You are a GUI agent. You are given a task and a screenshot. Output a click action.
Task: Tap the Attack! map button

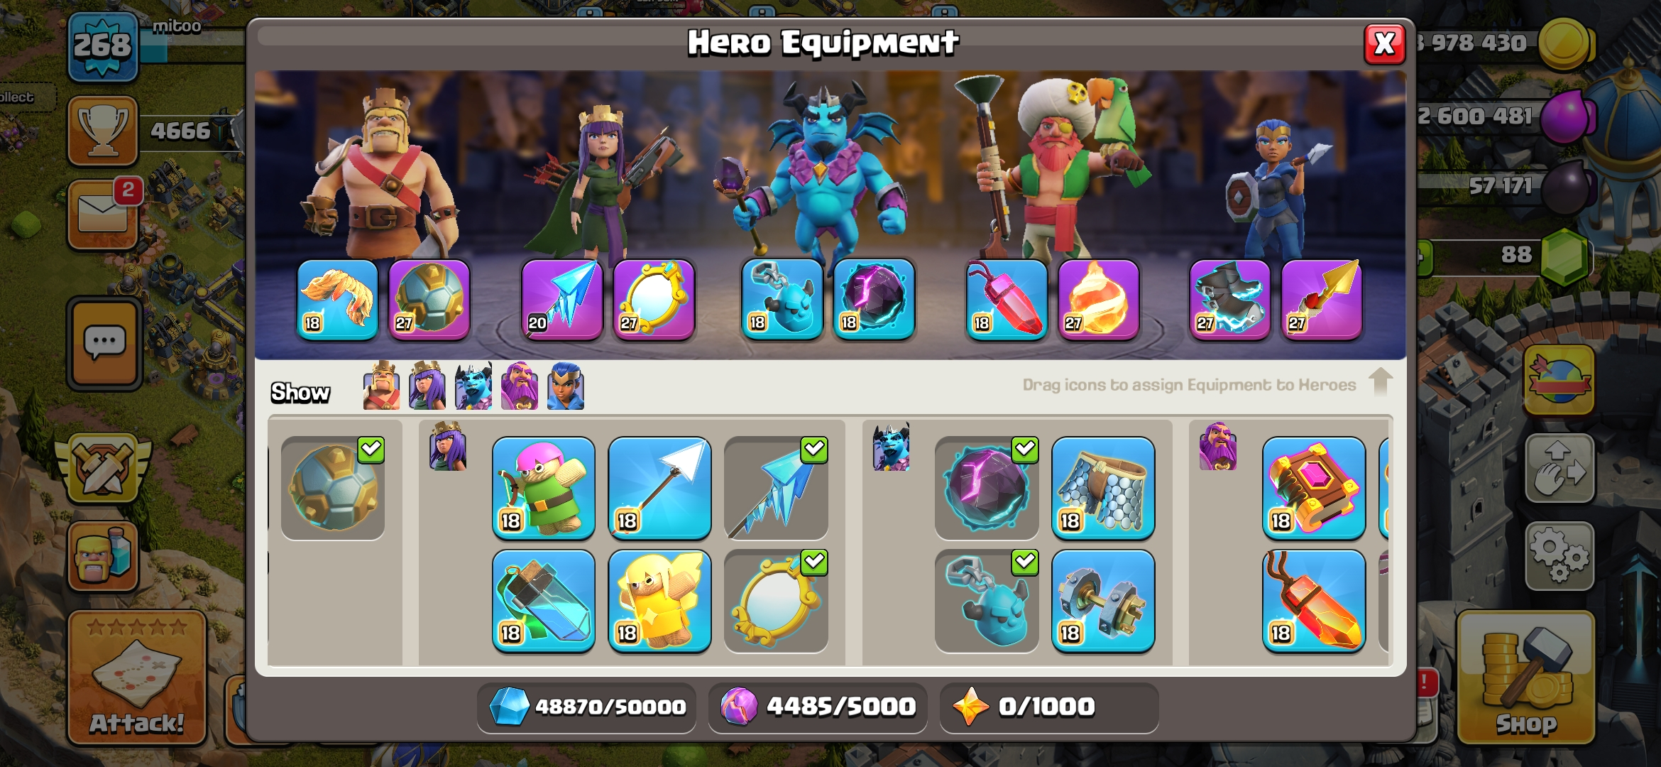click(x=137, y=678)
